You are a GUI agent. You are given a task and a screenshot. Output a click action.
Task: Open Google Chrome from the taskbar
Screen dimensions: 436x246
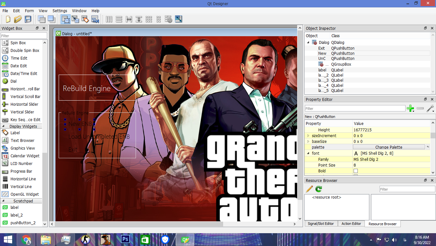(x=26, y=239)
